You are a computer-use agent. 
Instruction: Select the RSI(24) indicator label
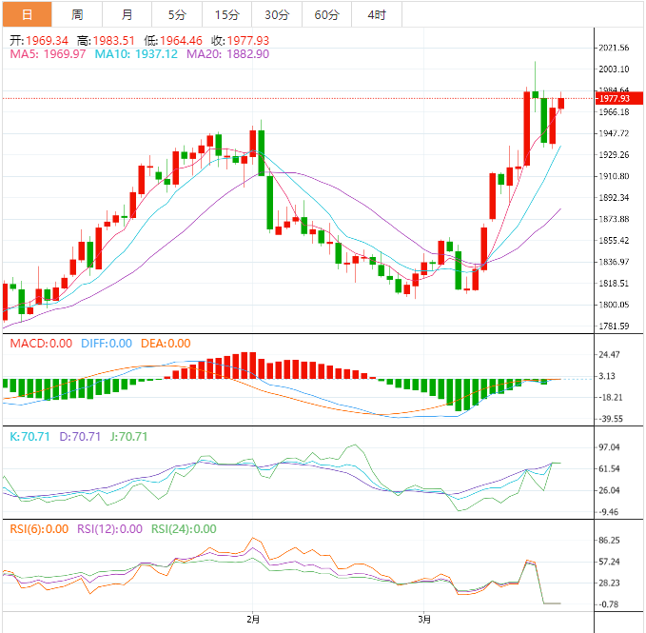click(183, 529)
